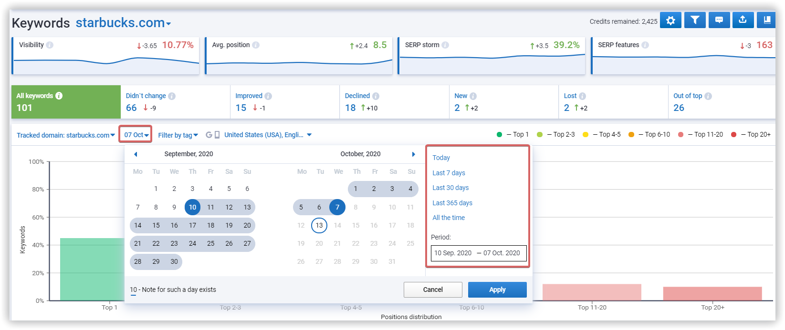Viewport: 785px width, 330px height.
Task: Click Out of top info icon
Action: 708,96
